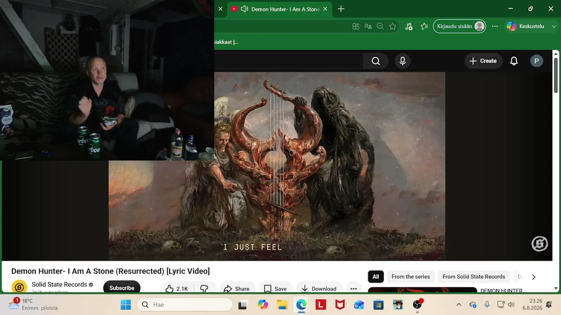561x315 pixels.
Task: Open the volume control in system tray
Action: pos(511,304)
